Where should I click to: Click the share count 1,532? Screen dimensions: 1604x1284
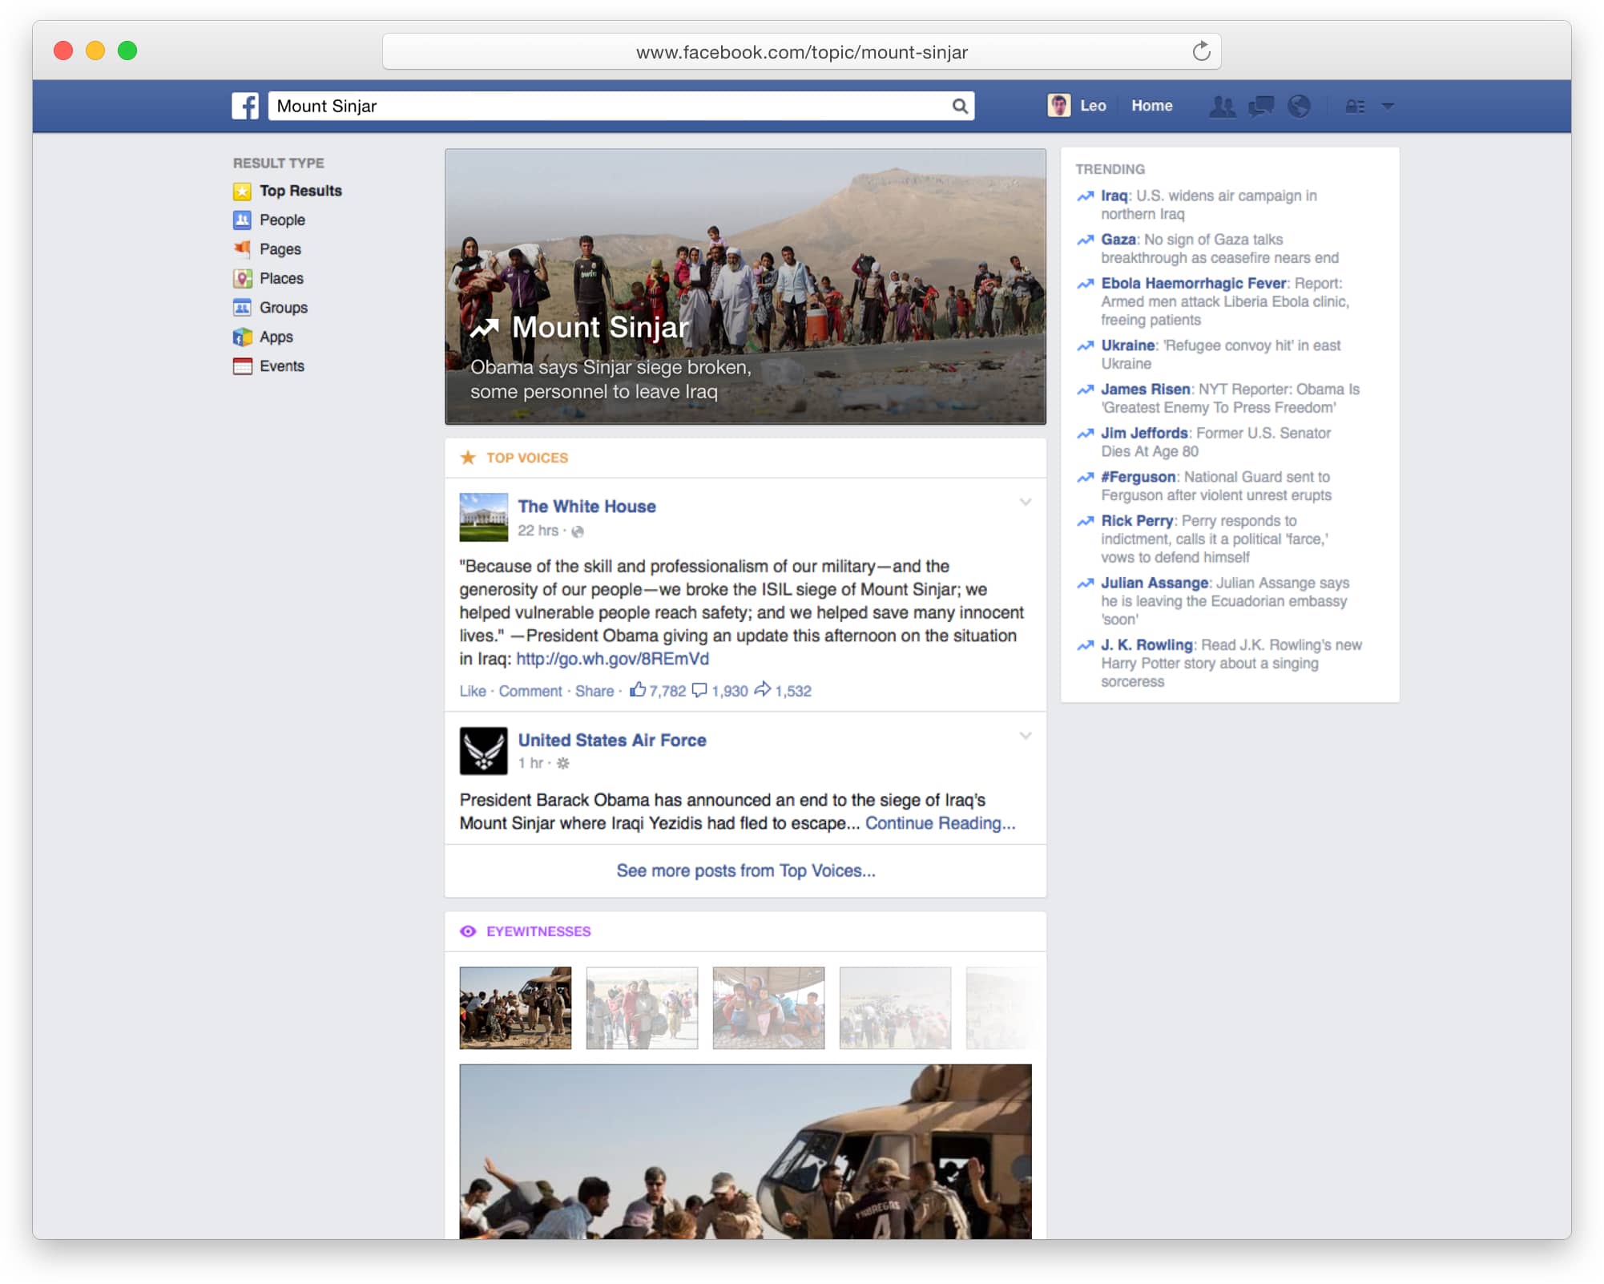coord(783,690)
